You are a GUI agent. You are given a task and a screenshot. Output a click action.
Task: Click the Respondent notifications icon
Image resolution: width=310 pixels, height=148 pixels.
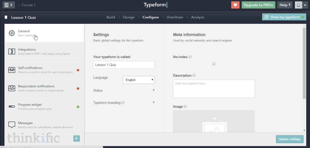point(12,88)
